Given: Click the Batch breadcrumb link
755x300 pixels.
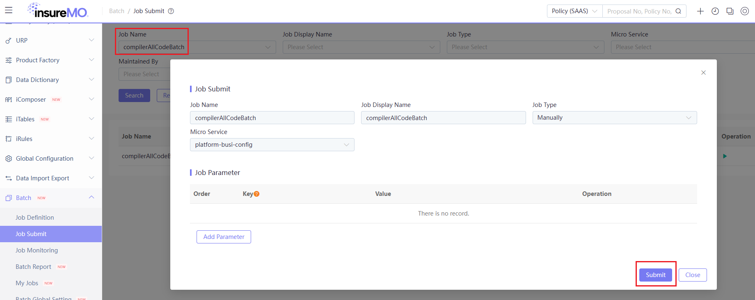Looking at the screenshot, I should point(117,11).
